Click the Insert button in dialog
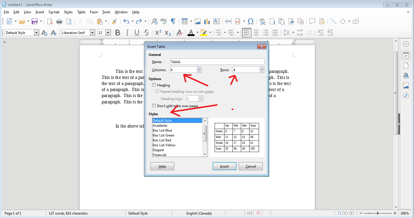 click(x=224, y=166)
